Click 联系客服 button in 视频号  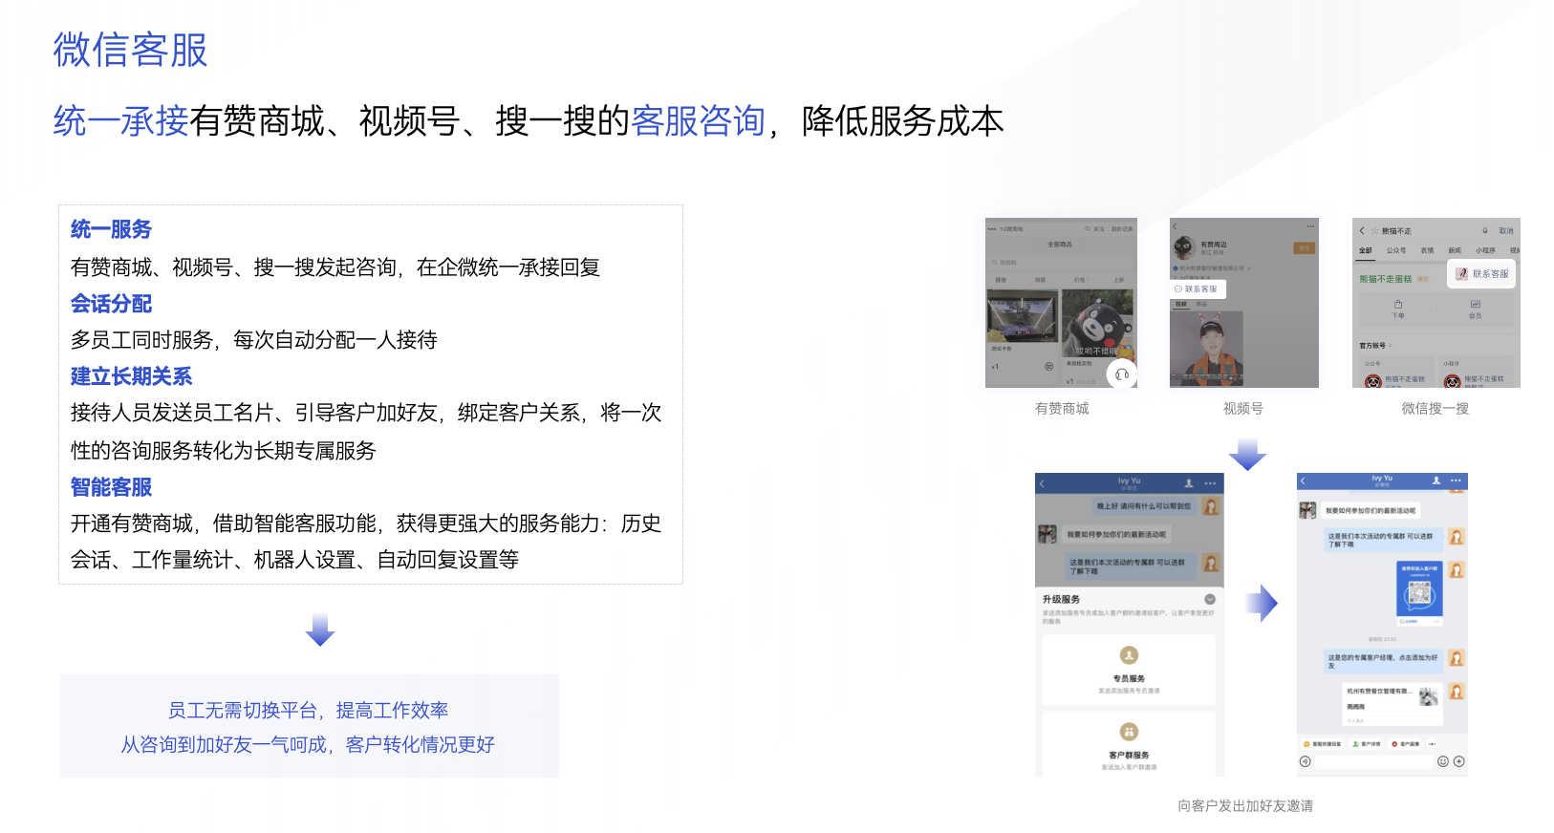pyautogui.click(x=1198, y=288)
